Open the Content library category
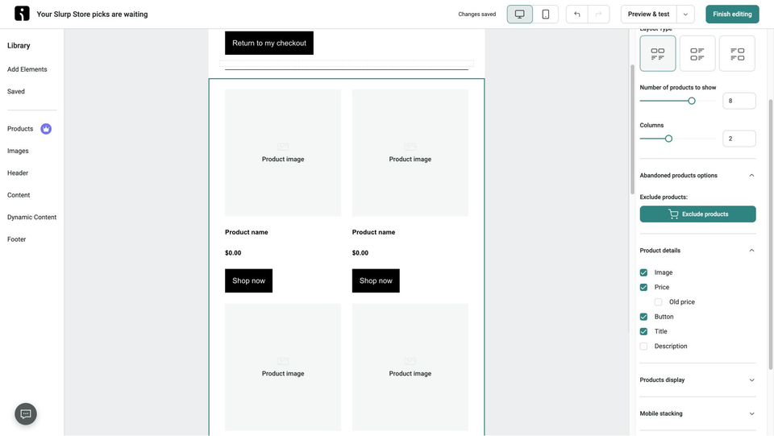Screen dimensions: 774x436 (x=19, y=195)
